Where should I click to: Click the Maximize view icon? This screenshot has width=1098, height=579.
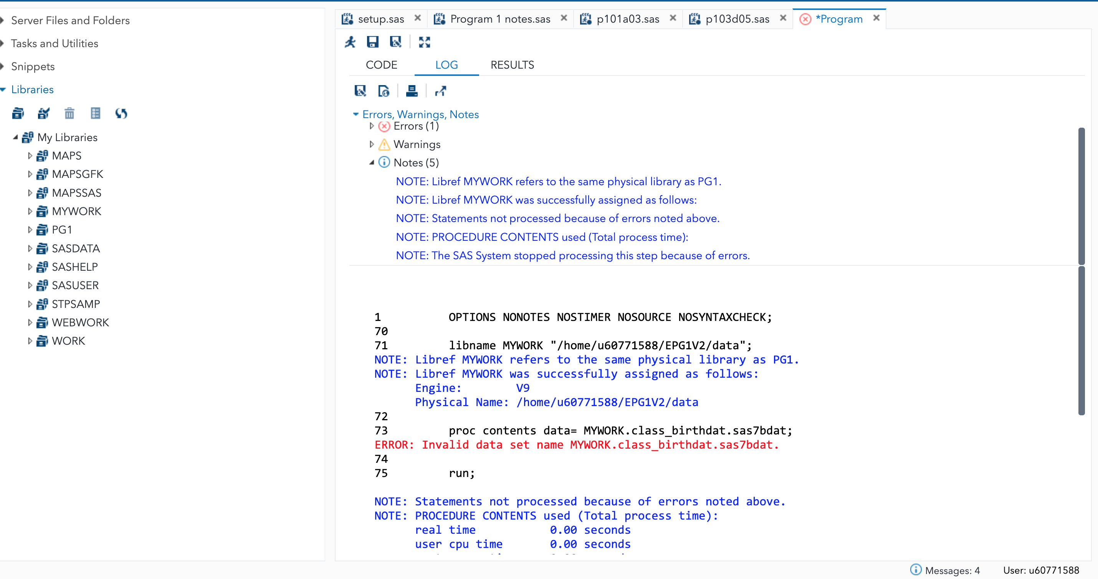[x=424, y=42]
